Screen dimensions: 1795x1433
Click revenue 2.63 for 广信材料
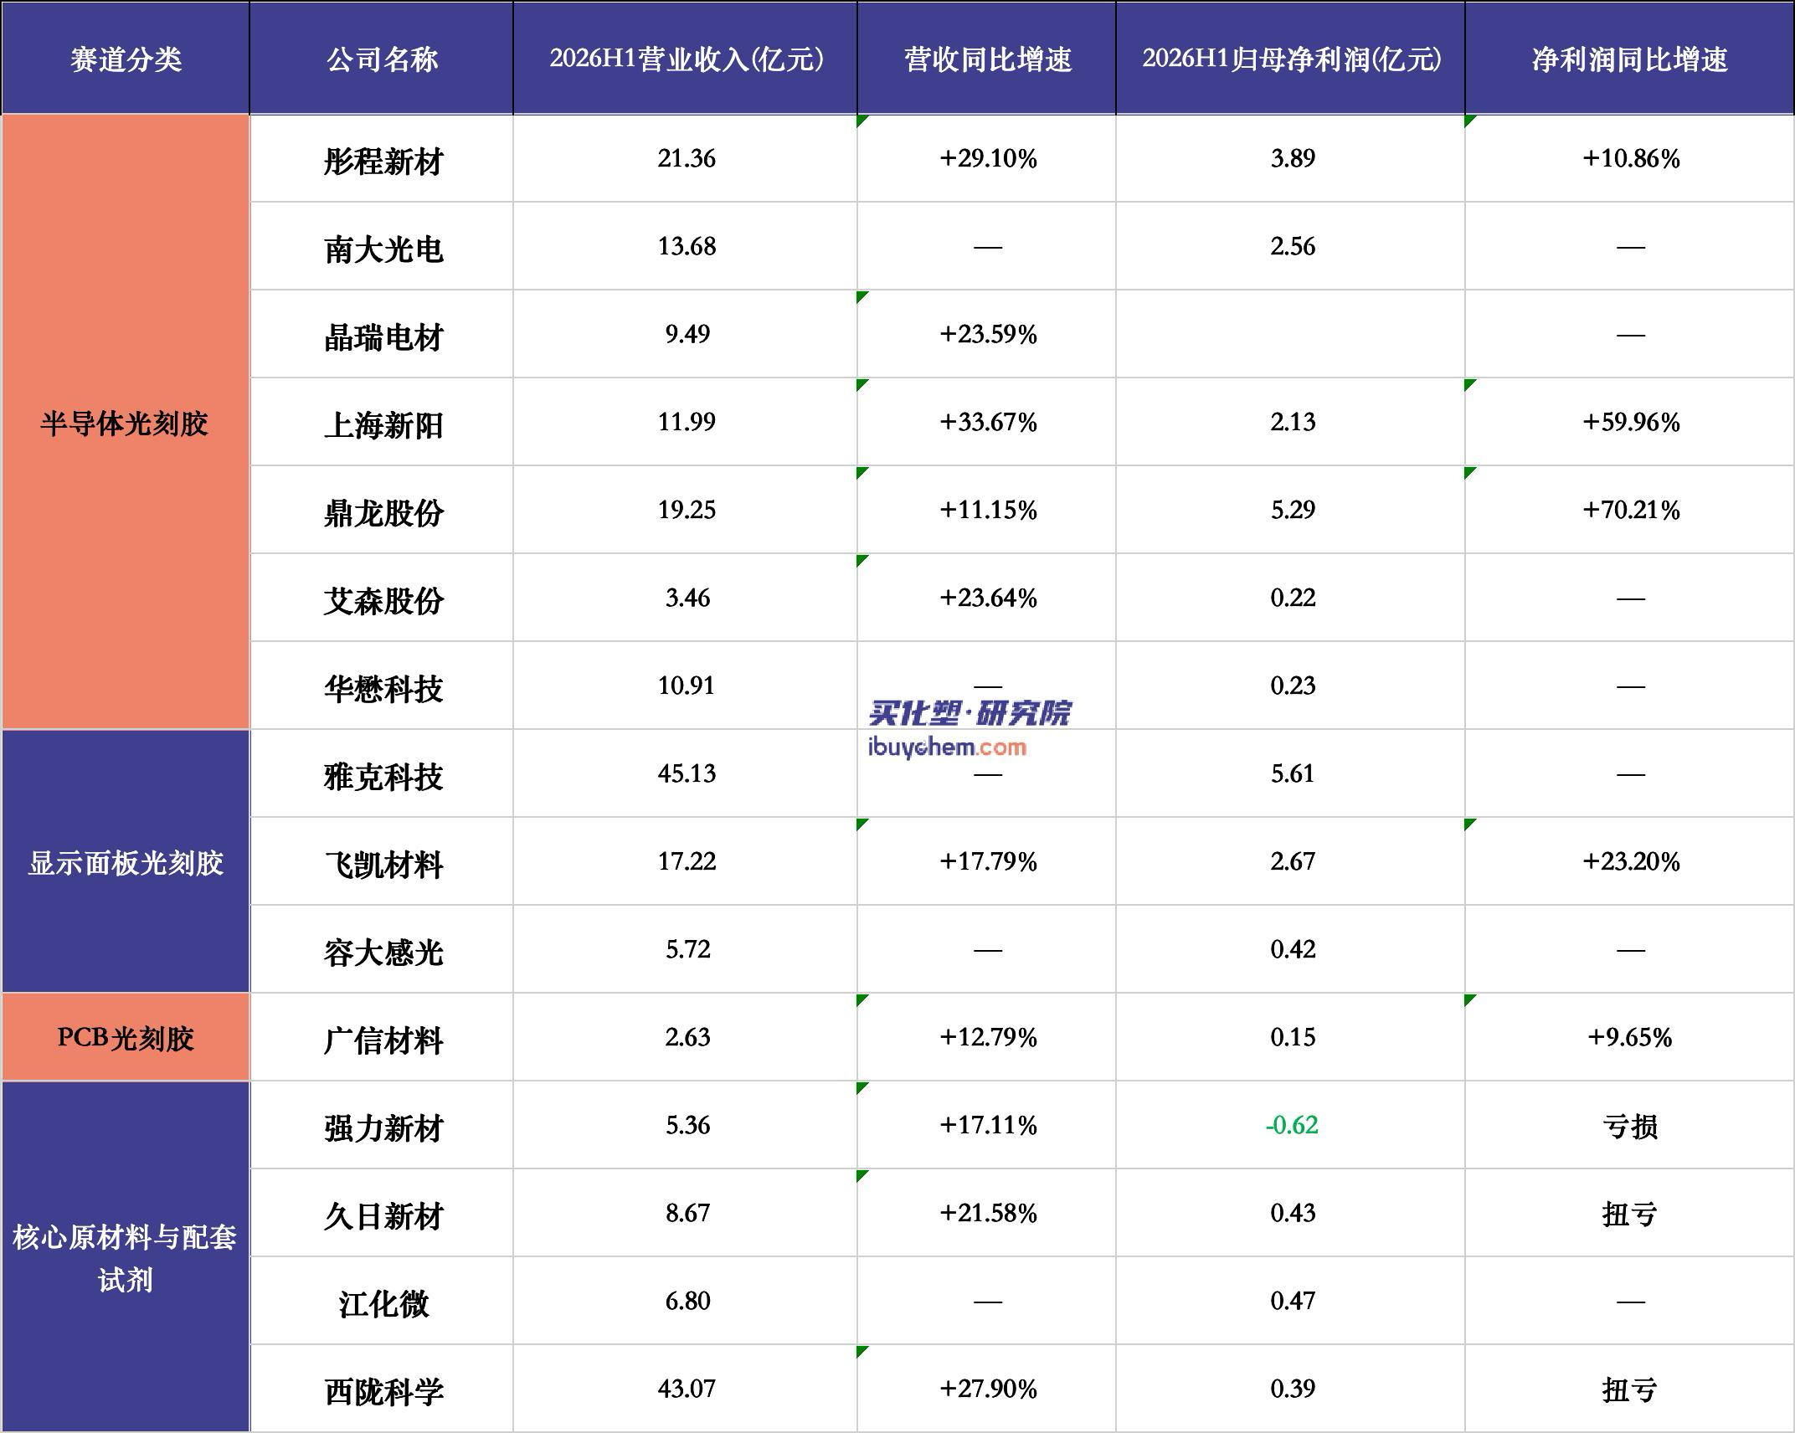(x=687, y=1037)
